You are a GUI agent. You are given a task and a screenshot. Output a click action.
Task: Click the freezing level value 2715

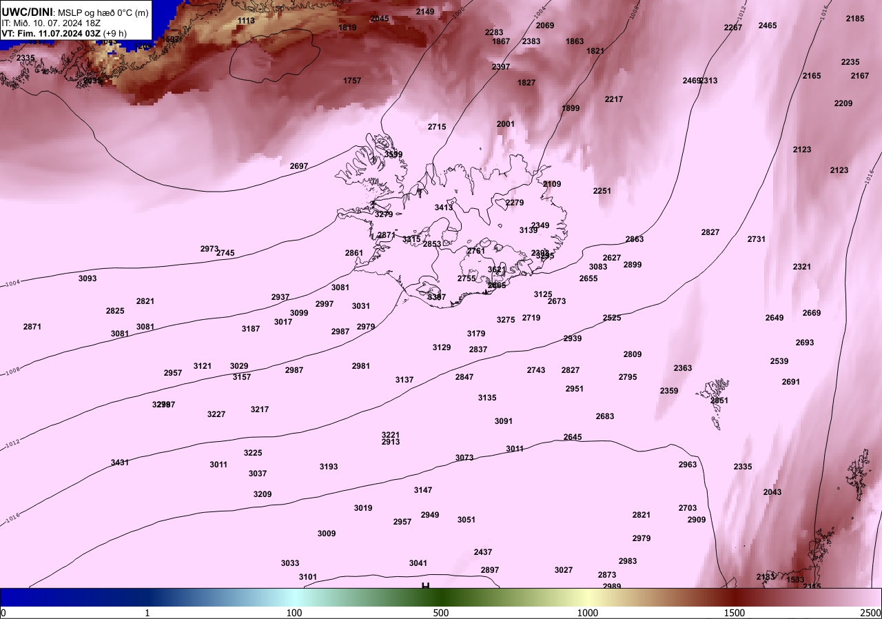[x=437, y=127]
